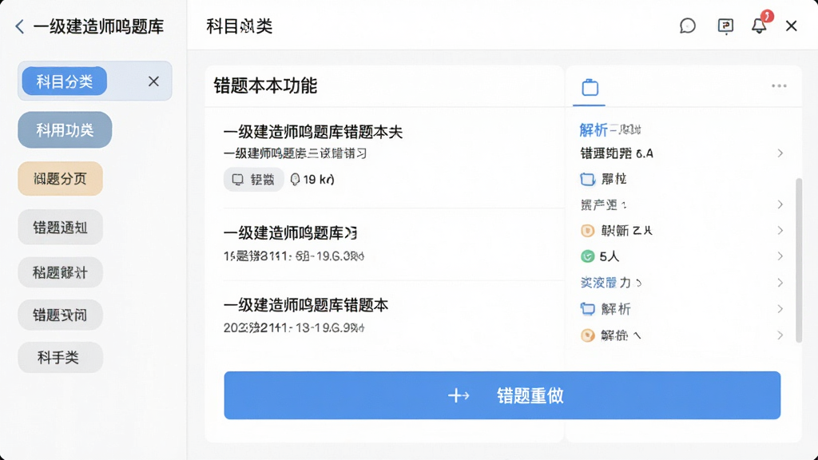This screenshot has width=818, height=460.
Task: Click the 错题重做 blue button
Action: click(x=502, y=395)
